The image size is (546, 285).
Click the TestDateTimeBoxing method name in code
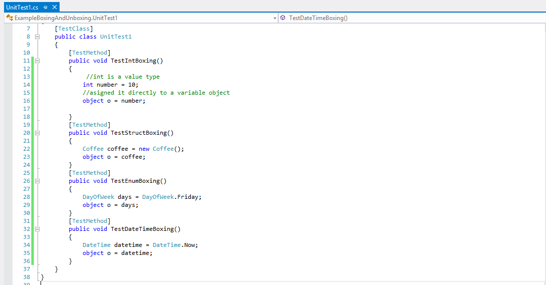coord(142,229)
